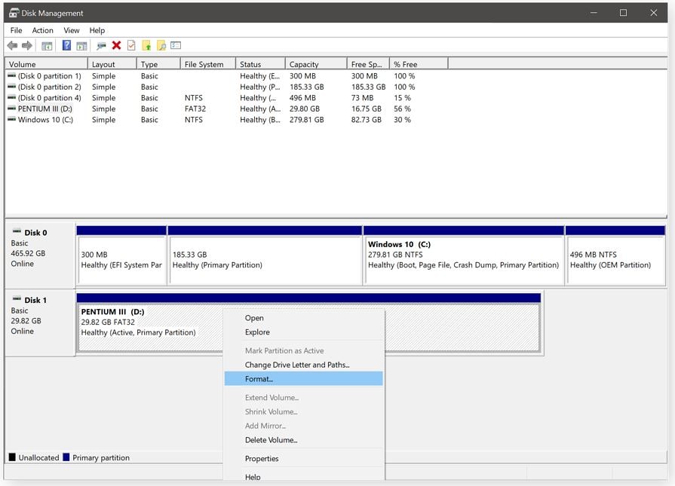Open the File menu

click(16, 30)
